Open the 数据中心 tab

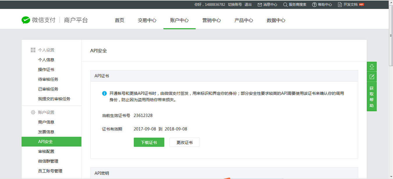pyautogui.click(x=276, y=20)
